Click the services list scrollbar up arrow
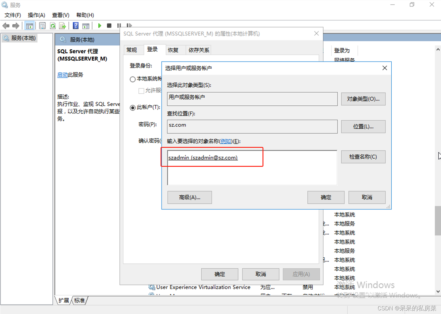 (x=438, y=49)
